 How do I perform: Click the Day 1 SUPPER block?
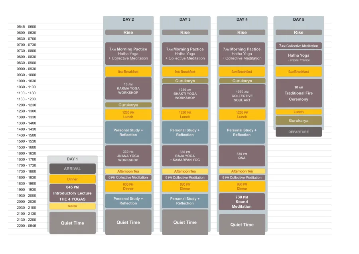tap(72, 206)
